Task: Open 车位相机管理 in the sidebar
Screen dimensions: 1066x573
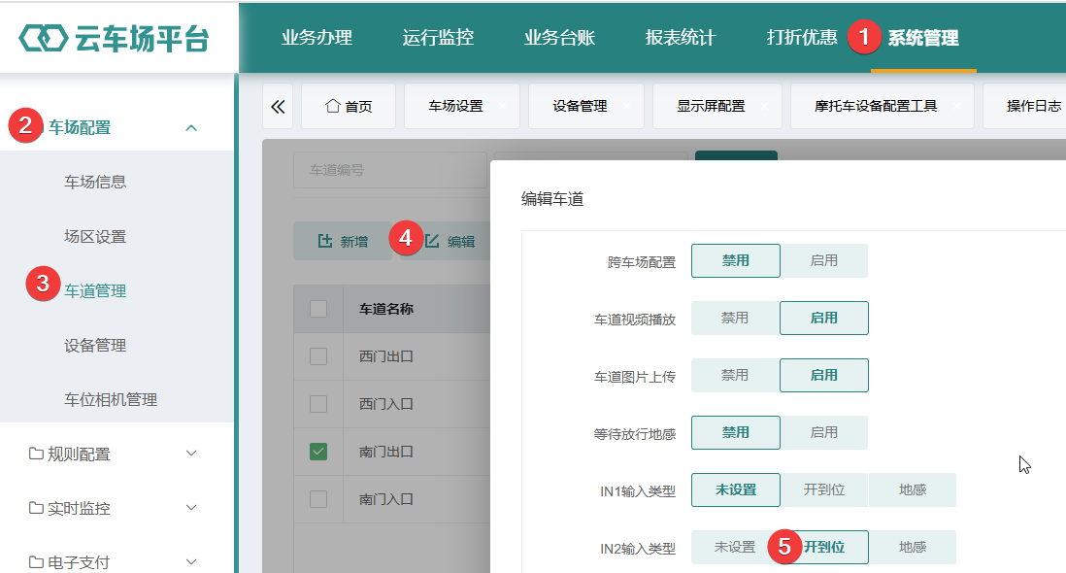Action: [111, 400]
